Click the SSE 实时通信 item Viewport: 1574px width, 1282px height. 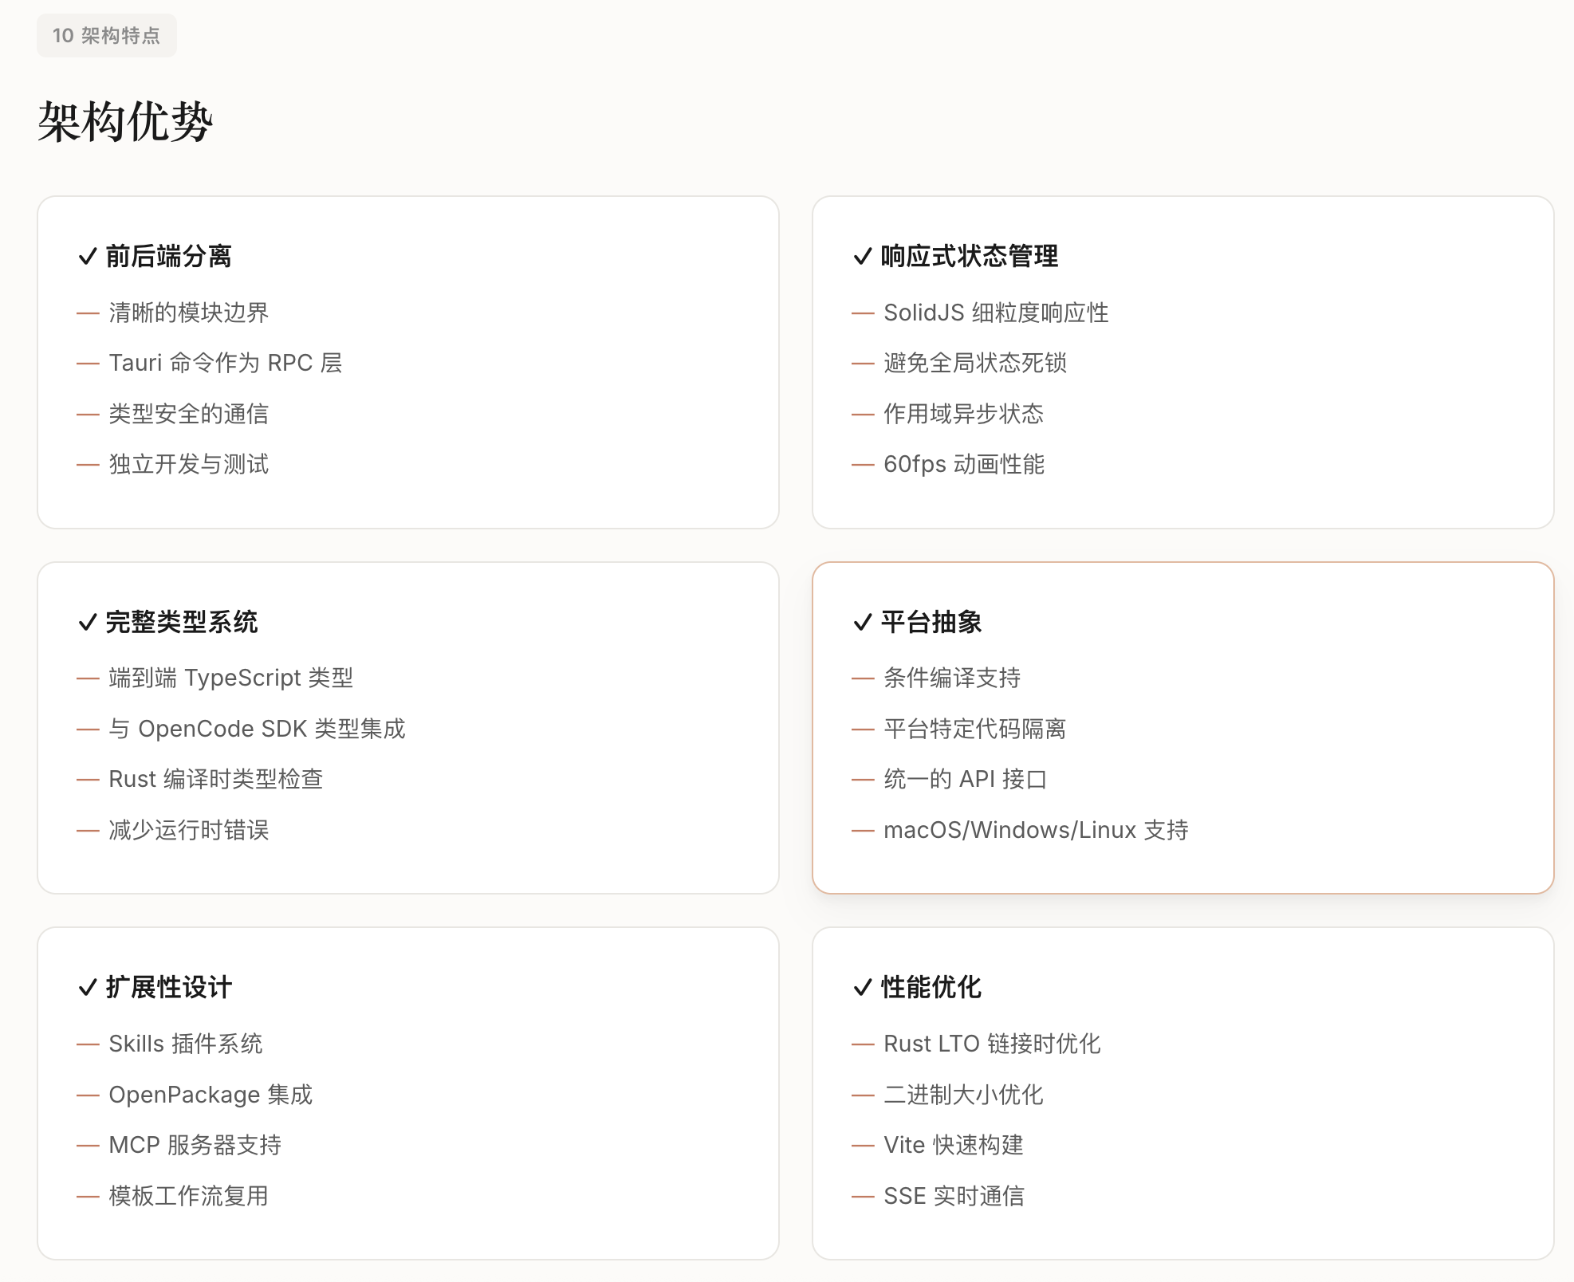tap(954, 1197)
